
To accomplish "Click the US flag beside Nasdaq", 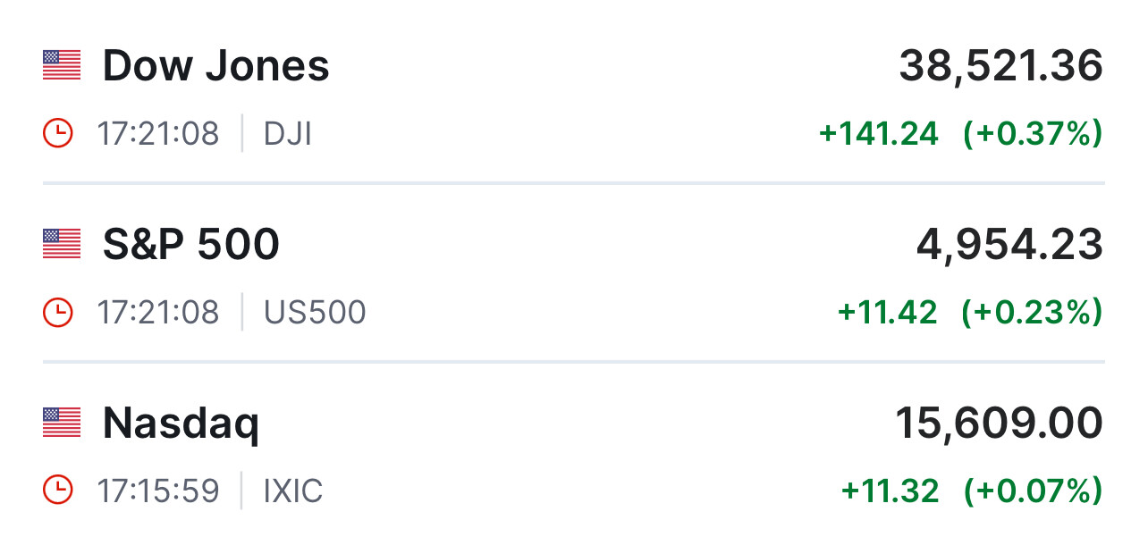I will click(x=62, y=423).
